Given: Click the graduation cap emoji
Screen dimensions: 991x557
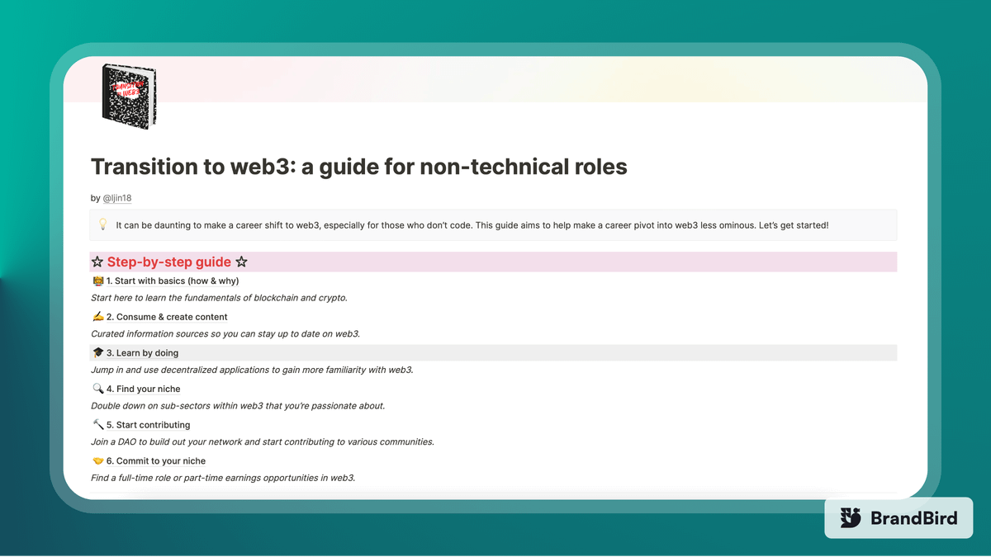Looking at the screenshot, I should pos(97,353).
